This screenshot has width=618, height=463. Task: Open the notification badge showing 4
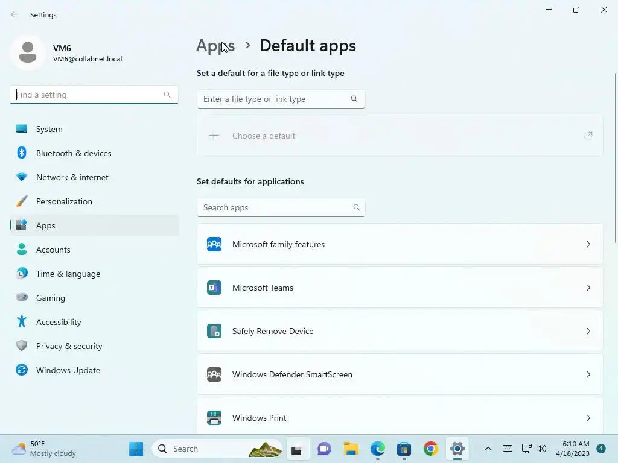tap(600, 448)
